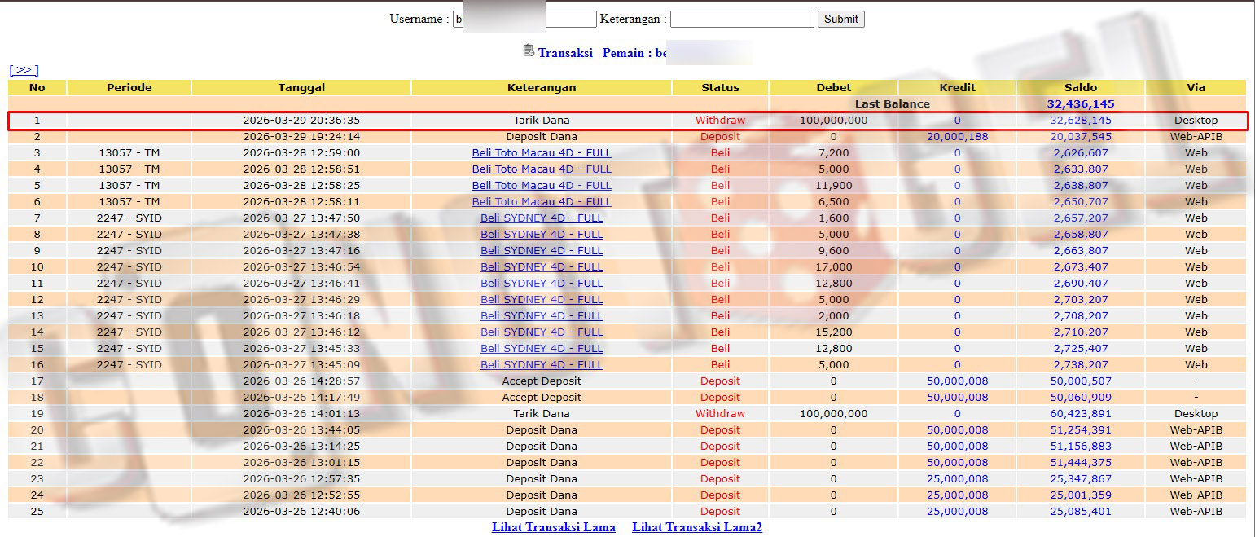Click debet 17,000 in row 10

pyautogui.click(x=834, y=266)
